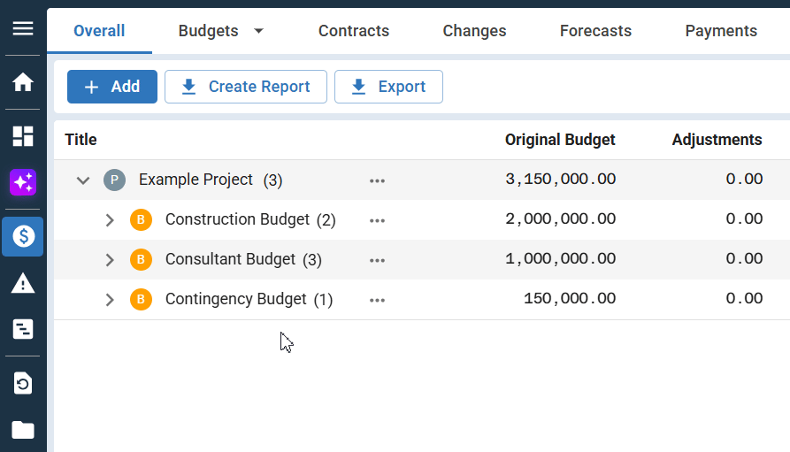Open more options for Construction Budget
This screenshot has width=790, height=452.
[x=378, y=220]
